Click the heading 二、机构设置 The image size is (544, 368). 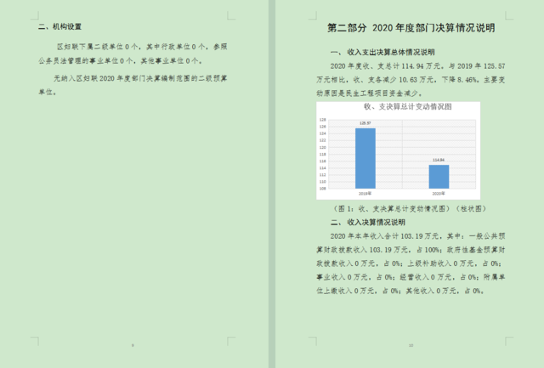tap(60, 27)
